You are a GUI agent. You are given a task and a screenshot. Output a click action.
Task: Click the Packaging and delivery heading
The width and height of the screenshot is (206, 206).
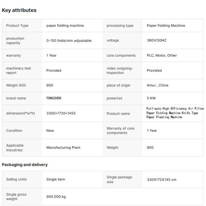click(25, 165)
